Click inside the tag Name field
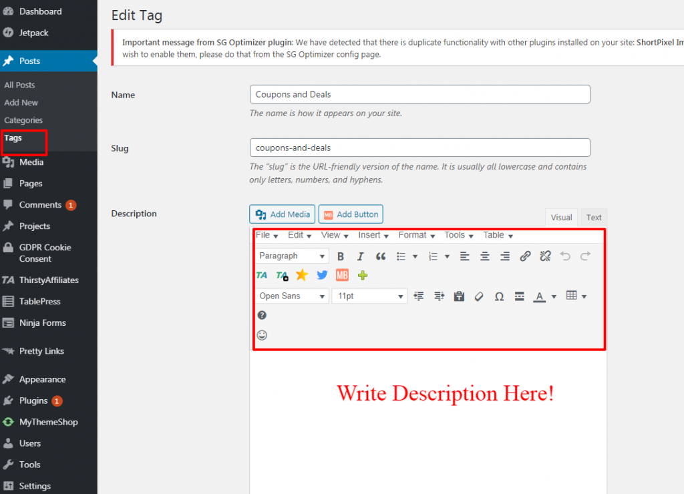Screen dimensions: 684x494 click(x=419, y=94)
